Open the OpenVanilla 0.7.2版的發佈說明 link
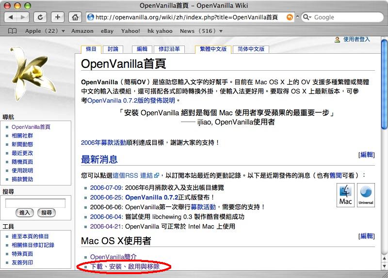 click(131, 101)
